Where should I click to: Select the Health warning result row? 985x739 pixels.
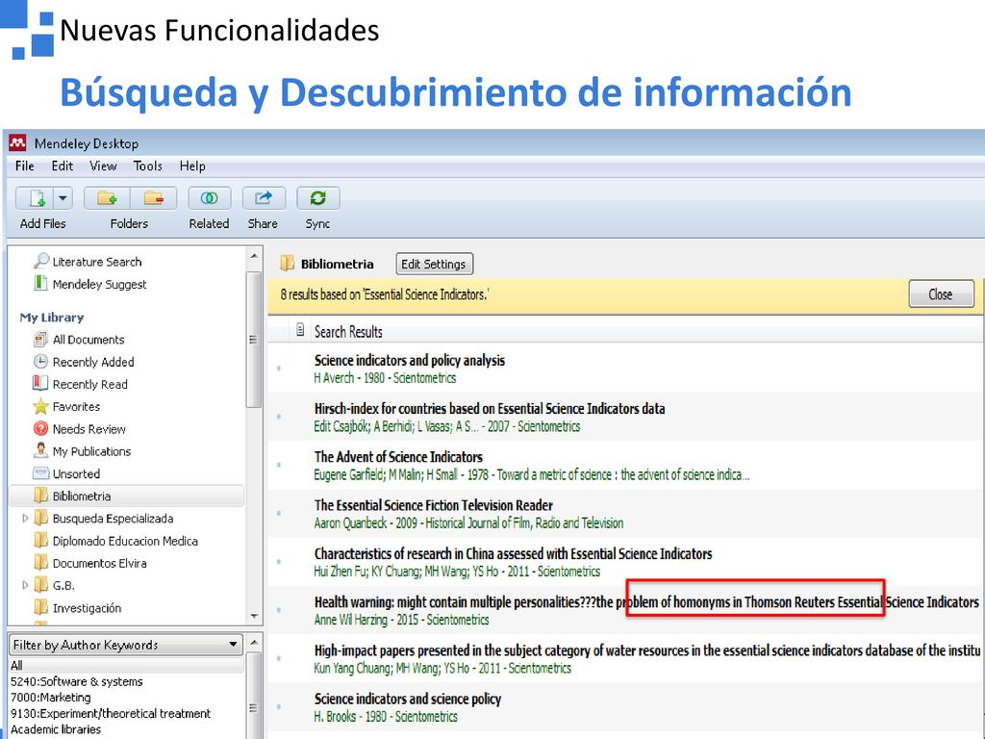click(x=625, y=610)
